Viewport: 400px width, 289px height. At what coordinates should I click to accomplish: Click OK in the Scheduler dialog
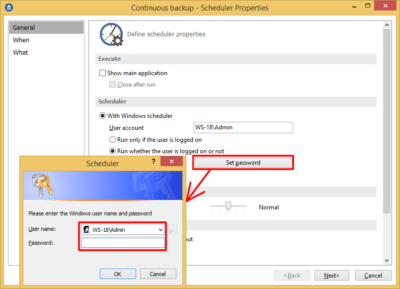tap(117, 274)
